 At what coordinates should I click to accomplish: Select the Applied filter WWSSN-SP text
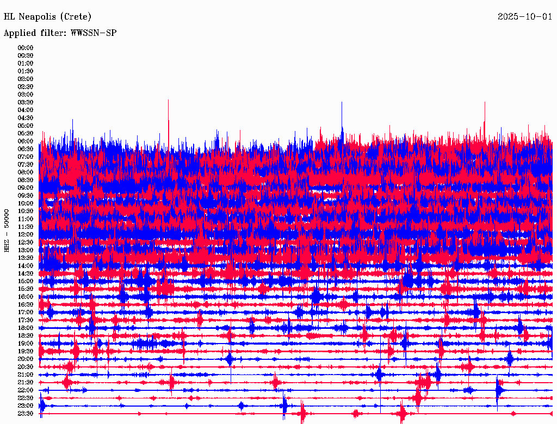click(60, 33)
